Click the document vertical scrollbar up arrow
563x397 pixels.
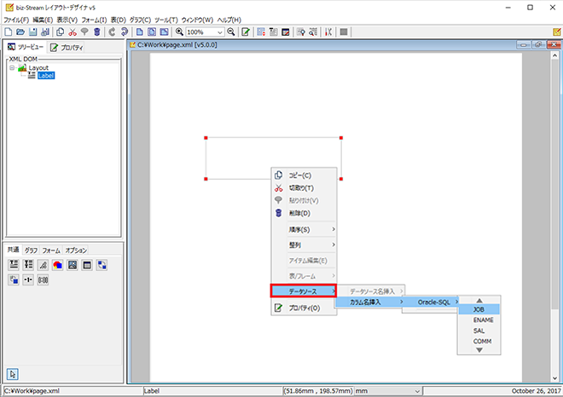pos(554,55)
